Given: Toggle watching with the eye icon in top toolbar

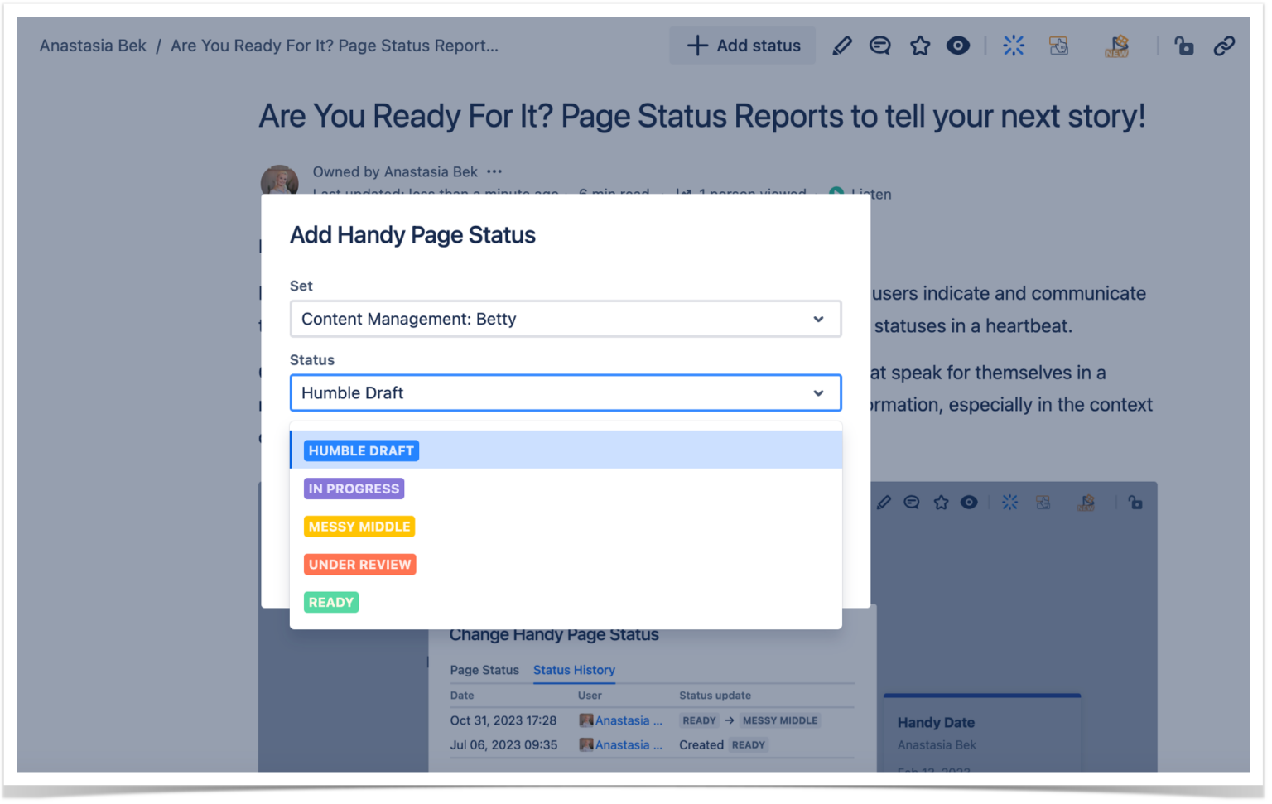Looking at the screenshot, I should [958, 46].
